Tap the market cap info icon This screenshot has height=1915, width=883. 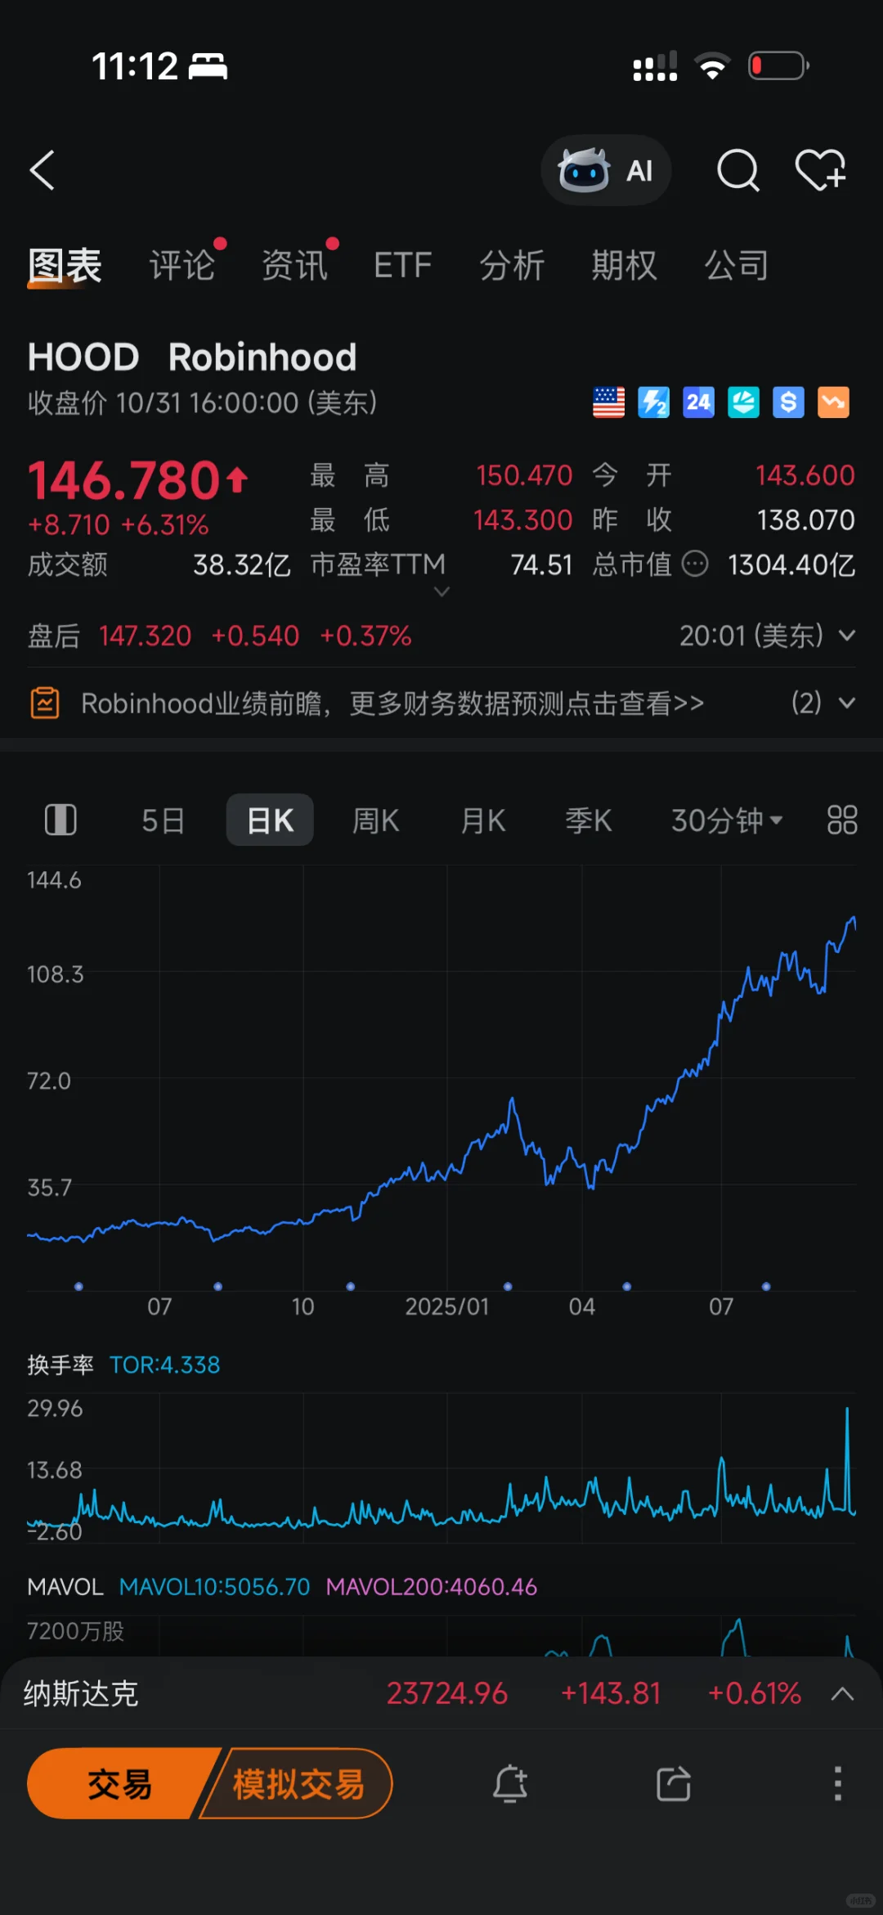tap(695, 564)
